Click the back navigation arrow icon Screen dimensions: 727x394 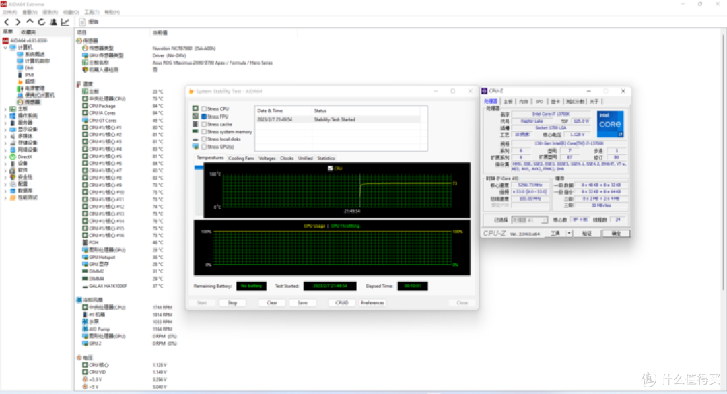[7, 22]
